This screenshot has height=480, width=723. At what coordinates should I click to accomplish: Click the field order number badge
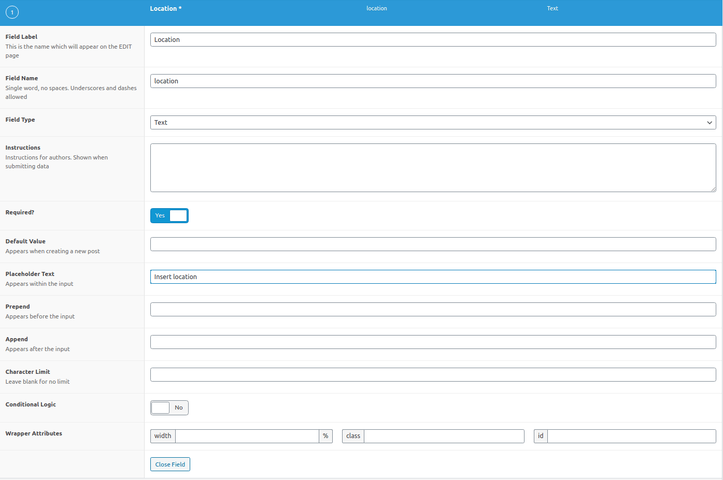coord(12,12)
